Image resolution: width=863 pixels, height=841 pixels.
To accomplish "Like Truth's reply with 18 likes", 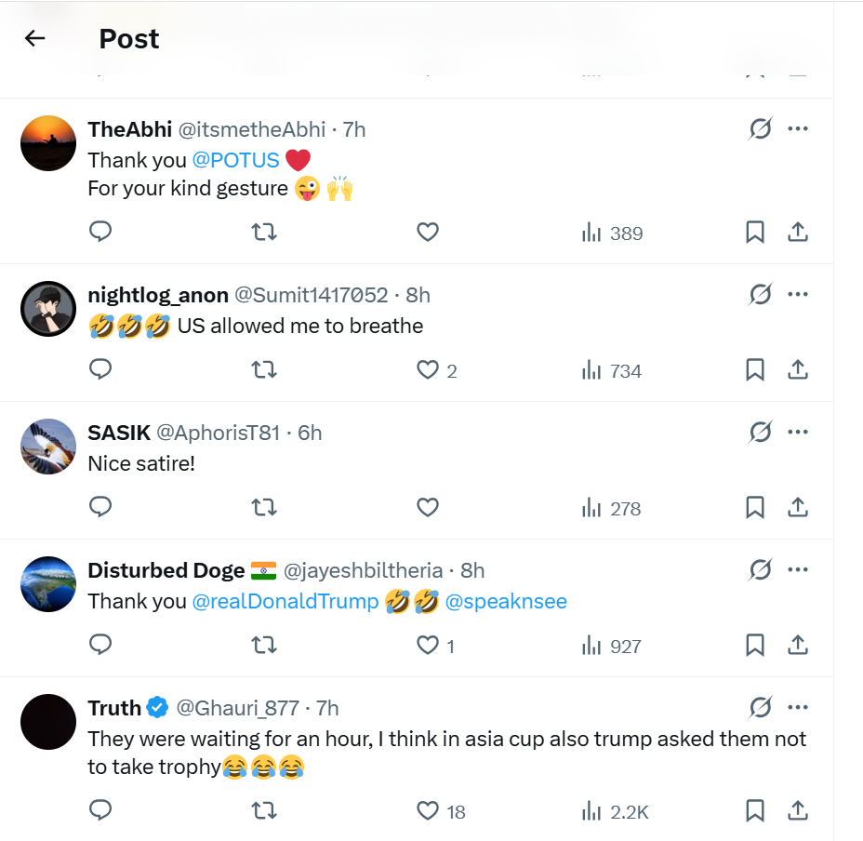I will [428, 811].
